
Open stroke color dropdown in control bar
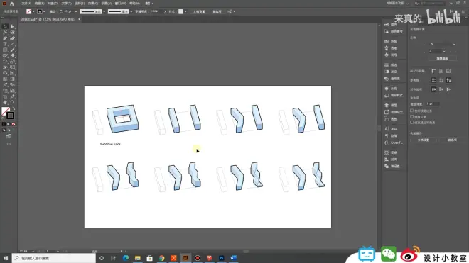point(44,11)
